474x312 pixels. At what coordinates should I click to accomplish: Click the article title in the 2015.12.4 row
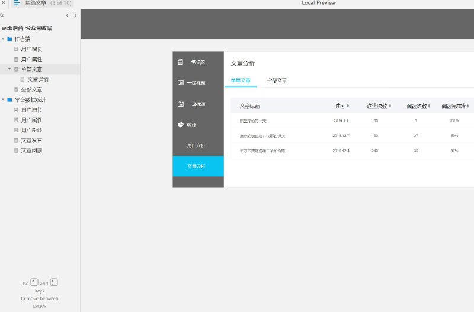(264, 151)
